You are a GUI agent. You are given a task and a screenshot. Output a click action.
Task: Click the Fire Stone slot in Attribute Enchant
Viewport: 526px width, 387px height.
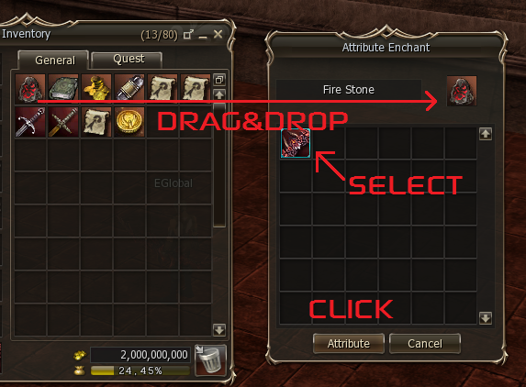pyautogui.click(x=462, y=91)
